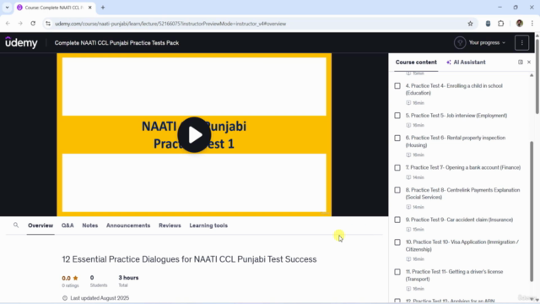Screen dimensions: 540x304
Task: Open the Chrome profile avatar
Action: point(520,24)
